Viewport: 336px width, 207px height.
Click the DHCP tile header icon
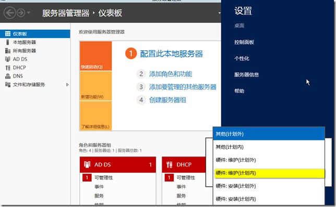[169, 164]
